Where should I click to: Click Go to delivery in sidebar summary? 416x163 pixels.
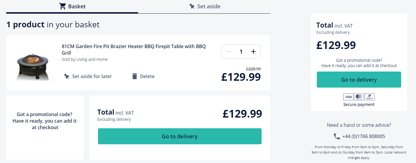click(359, 80)
